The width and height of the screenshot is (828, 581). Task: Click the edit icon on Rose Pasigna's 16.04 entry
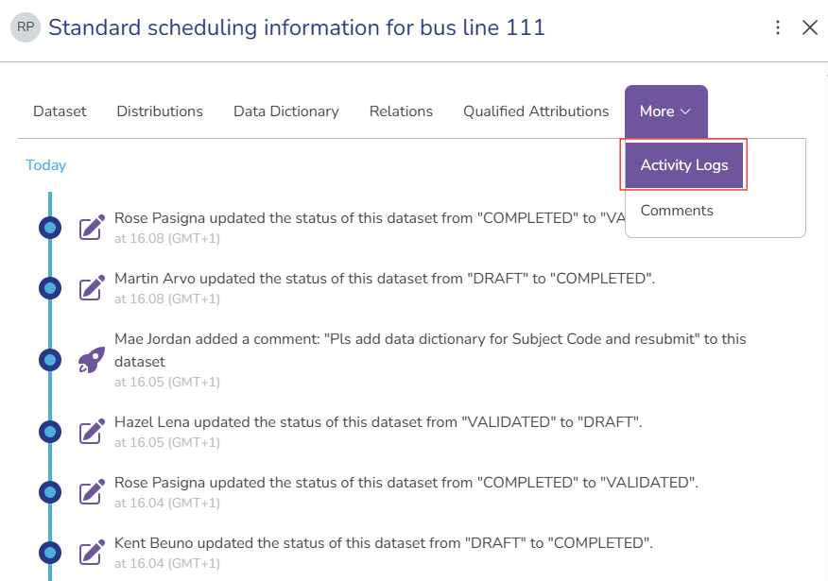point(91,491)
